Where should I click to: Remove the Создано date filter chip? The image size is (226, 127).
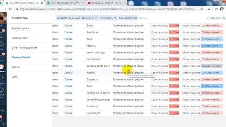click(96, 18)
